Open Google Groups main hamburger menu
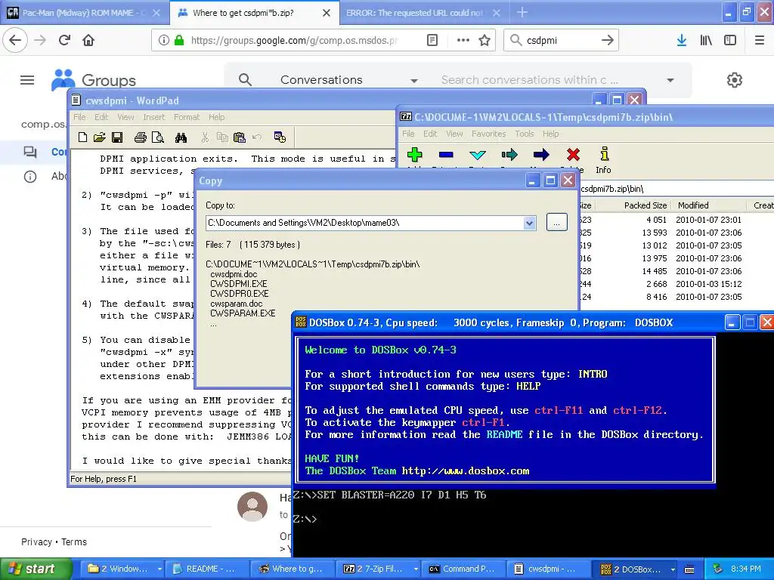Viewport: 774px width, 580px height. [x=27, y=80]
